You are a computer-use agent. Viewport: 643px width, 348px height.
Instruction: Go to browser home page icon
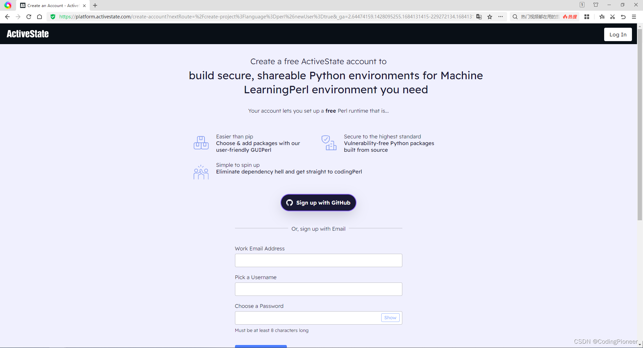pos(39,17)
